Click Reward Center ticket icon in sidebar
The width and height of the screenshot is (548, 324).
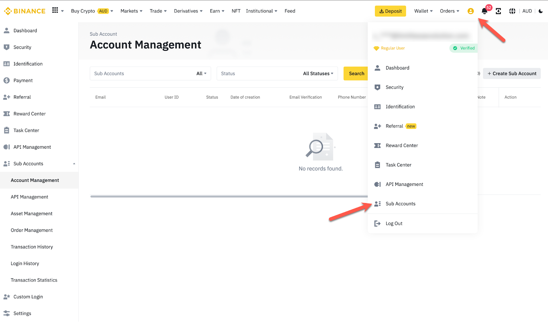7,114
